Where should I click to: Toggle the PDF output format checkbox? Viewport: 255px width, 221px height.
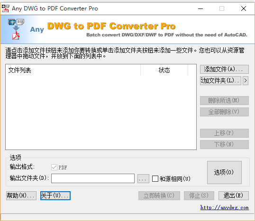click(54, 167)
